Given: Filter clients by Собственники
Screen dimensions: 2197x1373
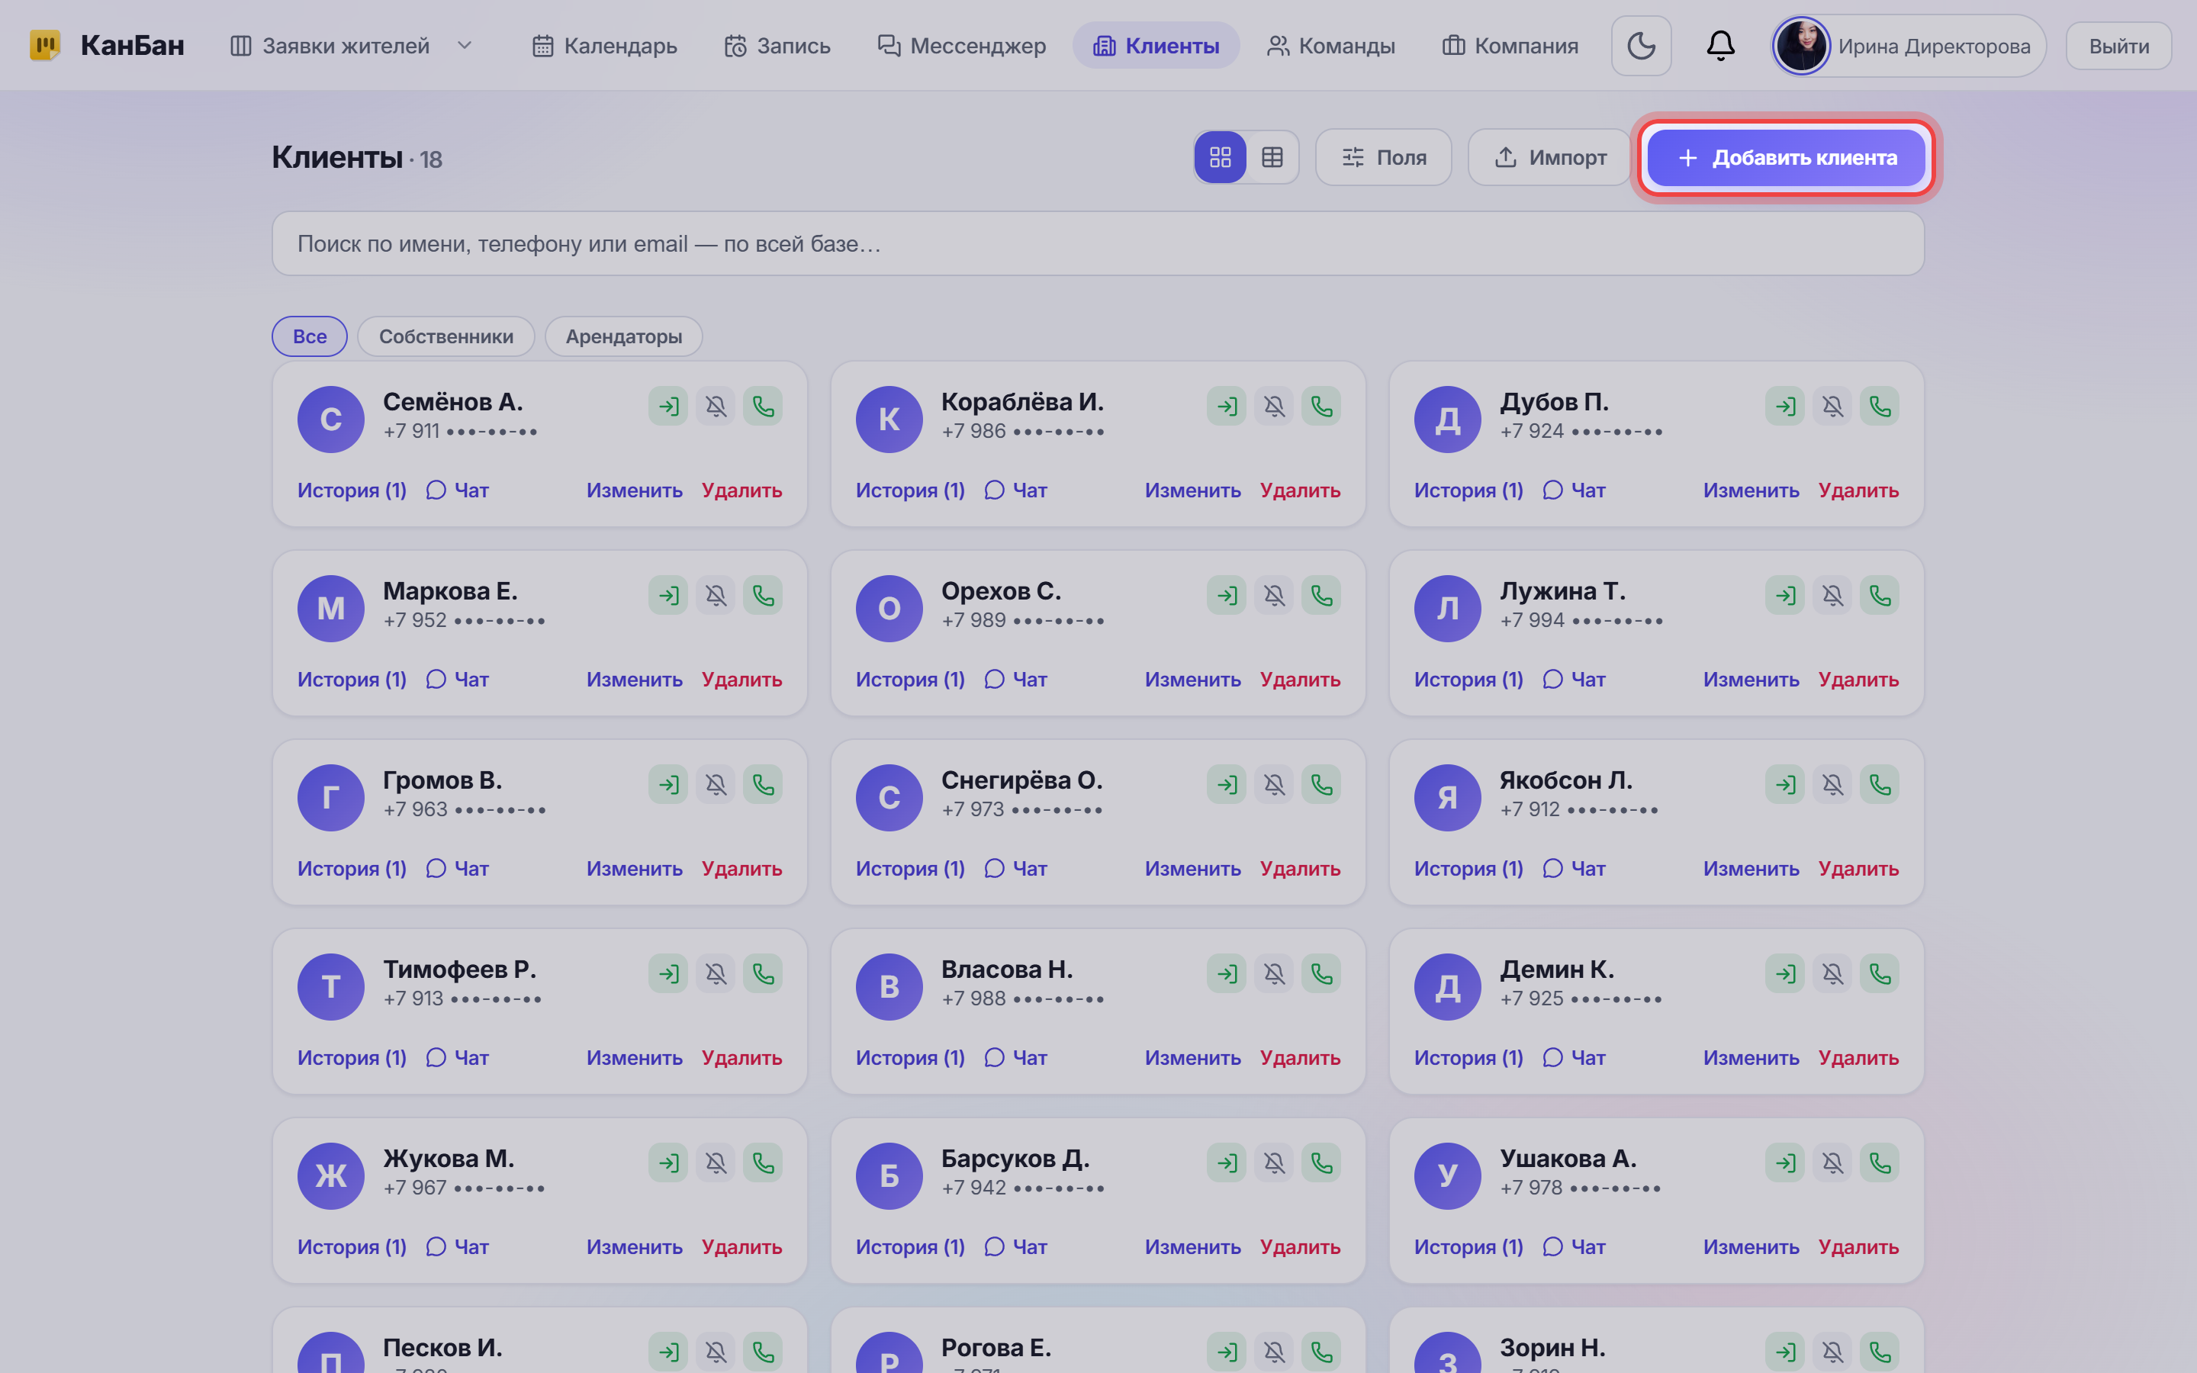Looking at the screenshot, I should pyautogui.click(x=446, y=337).
